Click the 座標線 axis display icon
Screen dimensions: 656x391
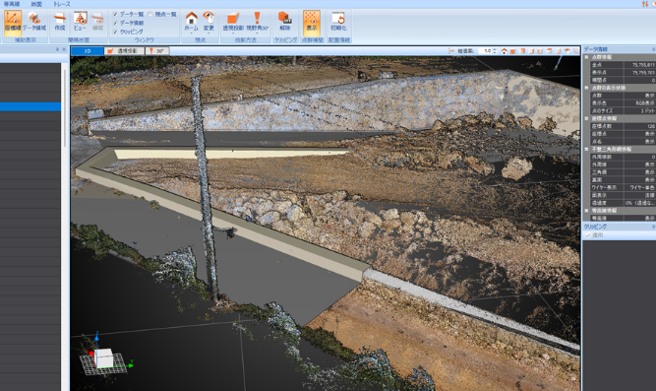pyautogui.click(x=13, y=23)
